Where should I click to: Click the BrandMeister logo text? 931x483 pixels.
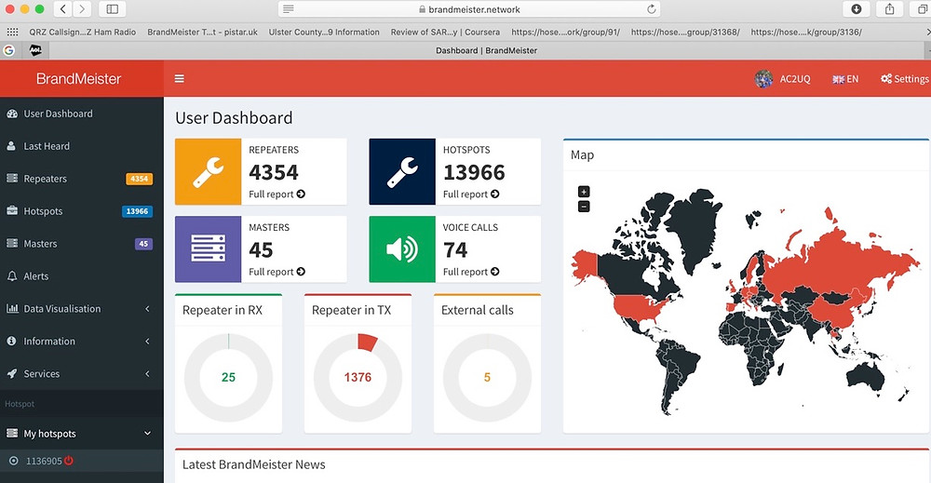click(x=78, y=78)
